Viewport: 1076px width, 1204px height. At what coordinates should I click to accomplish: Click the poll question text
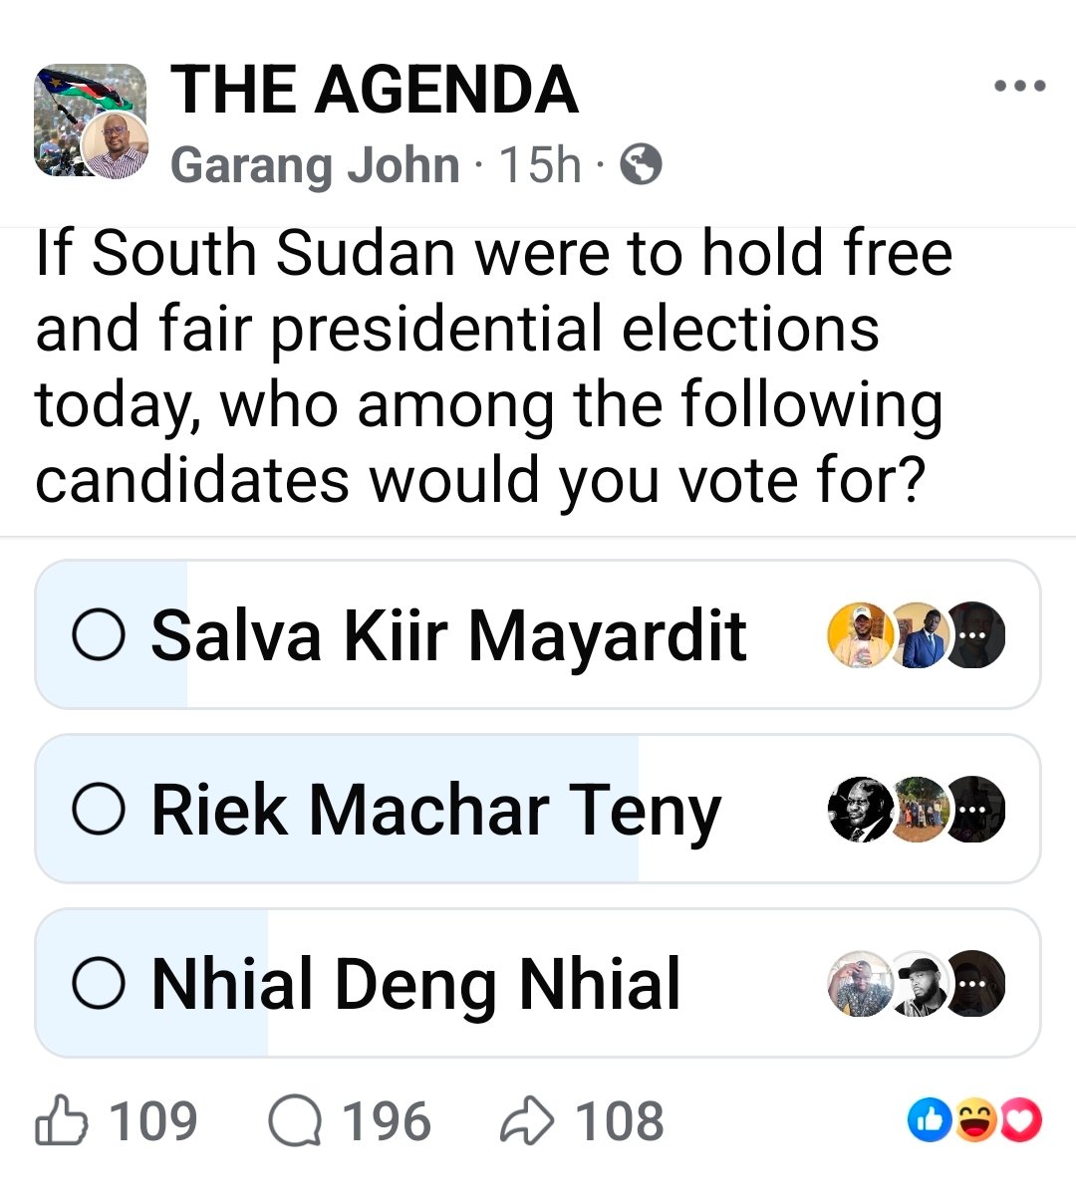click(x=493, y=366)
